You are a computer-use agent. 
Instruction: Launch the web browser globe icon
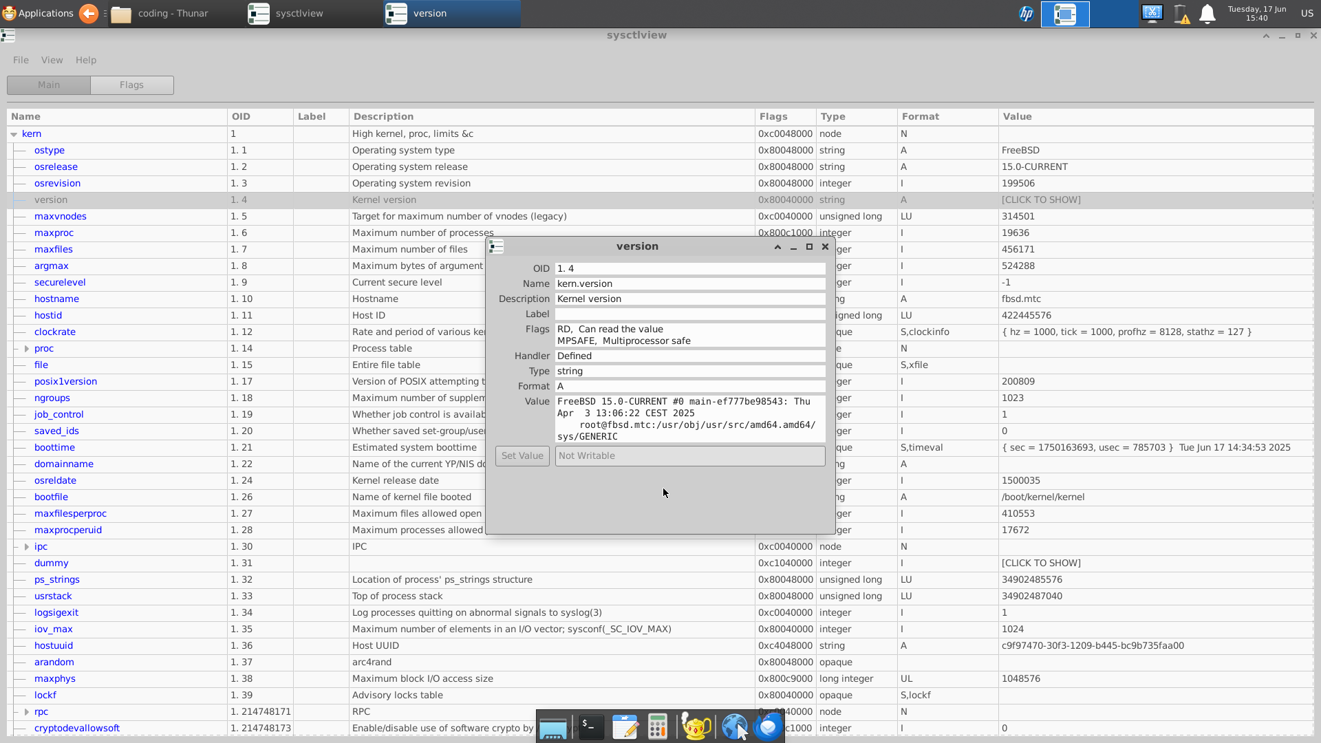[734, 726]
